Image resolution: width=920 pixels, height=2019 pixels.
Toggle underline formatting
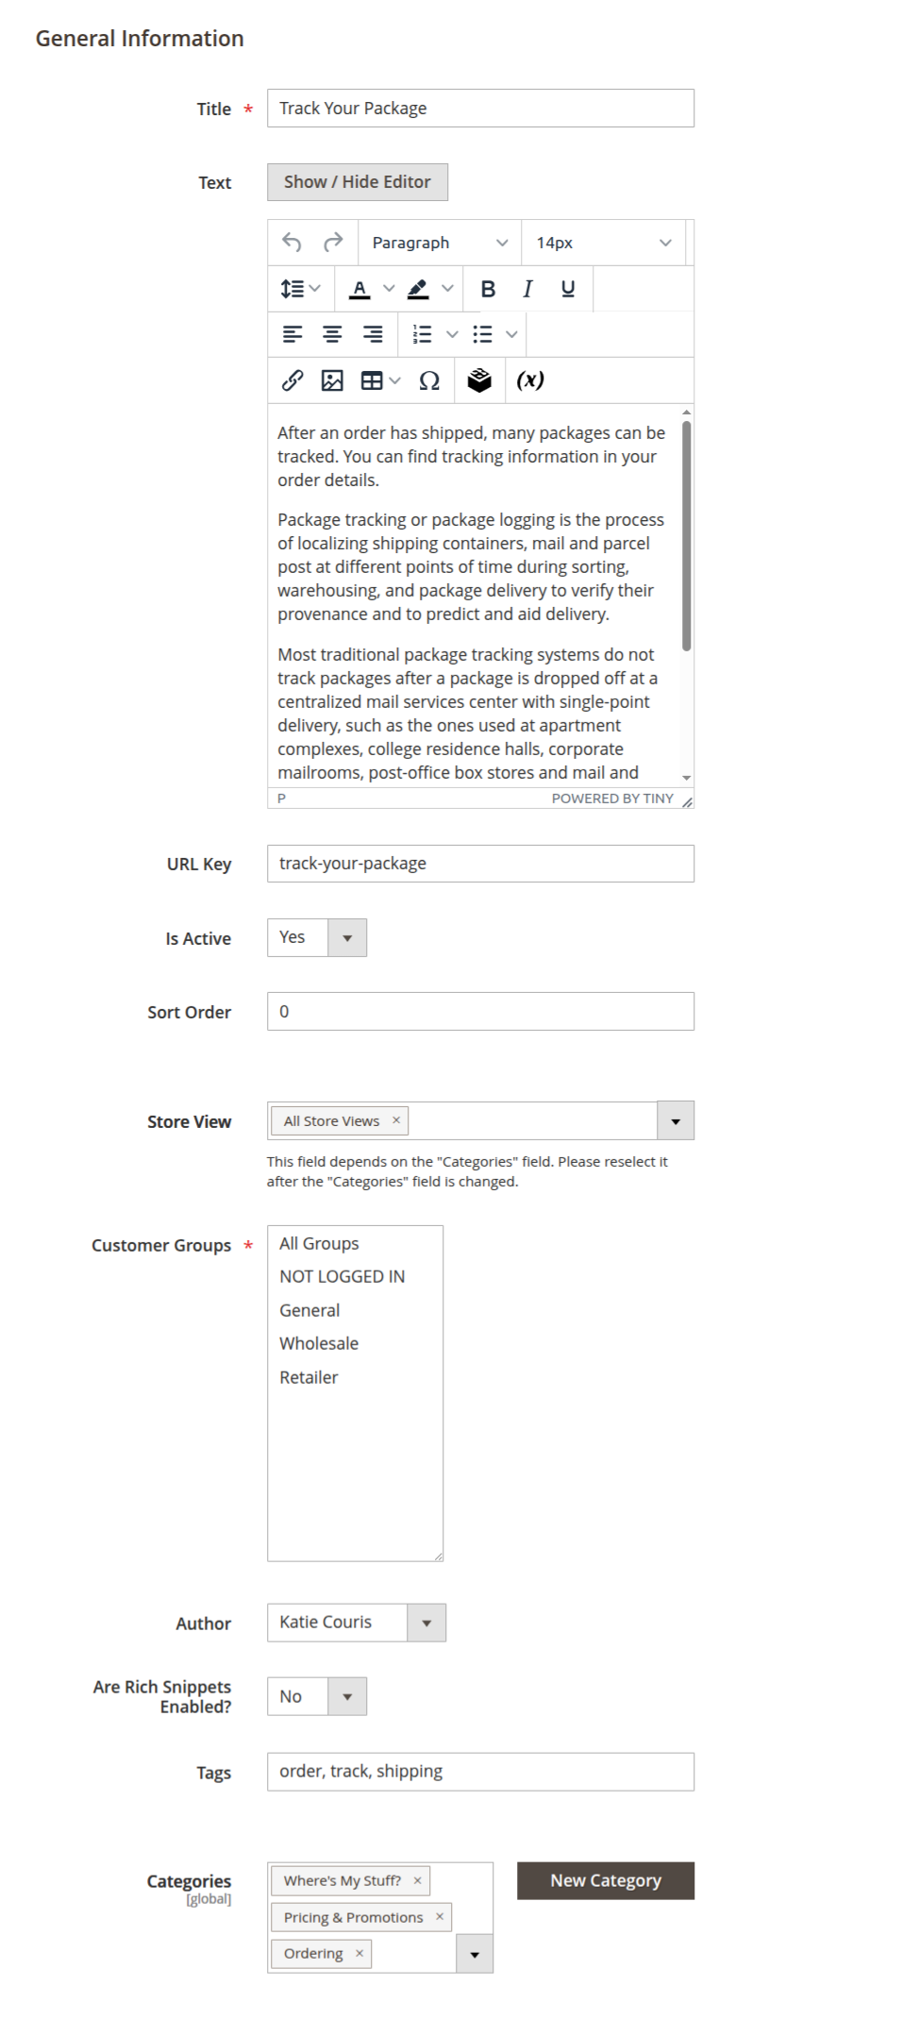566,289
